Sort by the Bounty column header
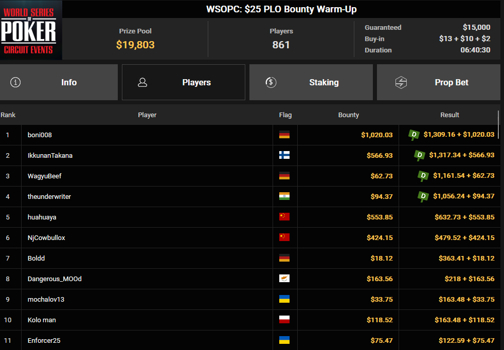 pos(349,115)
